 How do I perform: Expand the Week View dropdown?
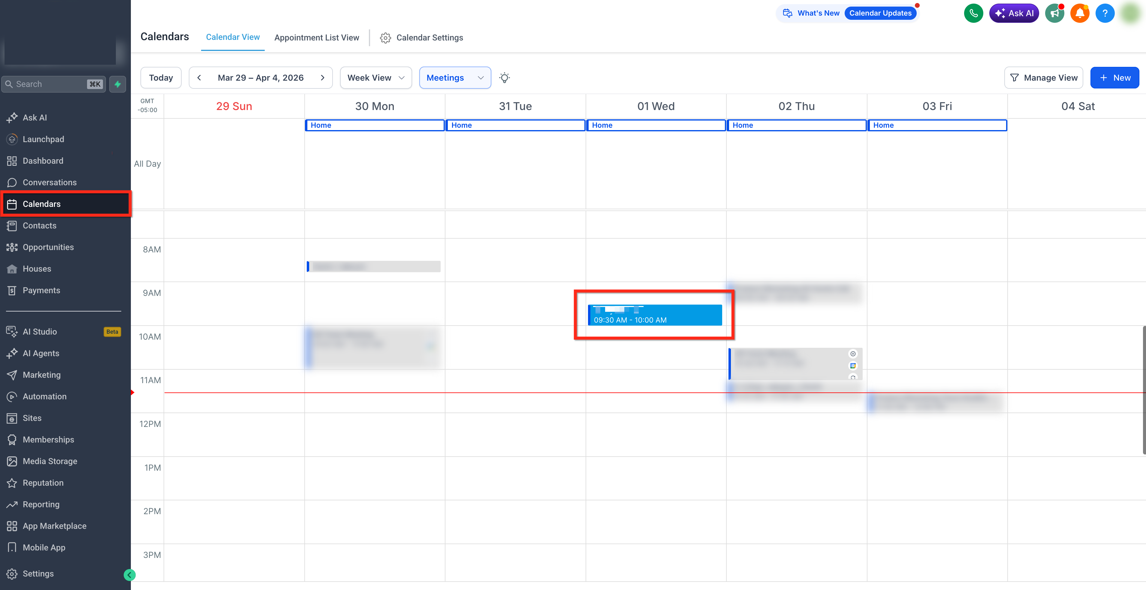[376, 78]
